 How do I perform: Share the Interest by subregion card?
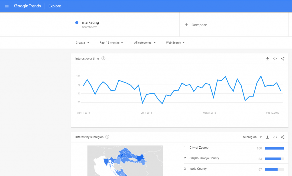tap(283, 137)
